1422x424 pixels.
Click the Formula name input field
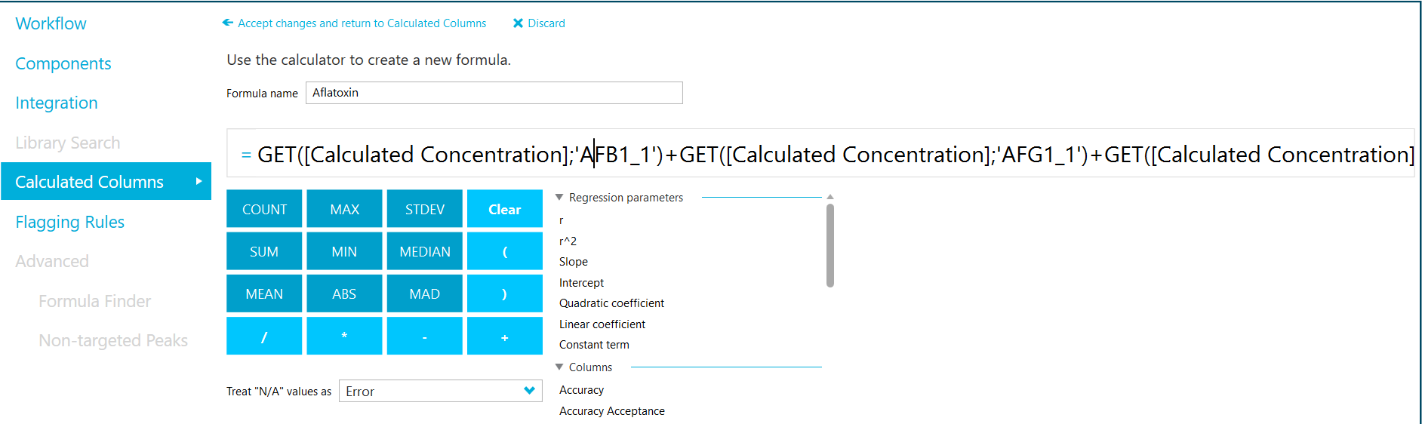(x=494, y=93)
